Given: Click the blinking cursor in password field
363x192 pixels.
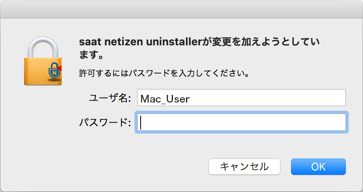Looking at the screenshot, I should click(141, 122).
